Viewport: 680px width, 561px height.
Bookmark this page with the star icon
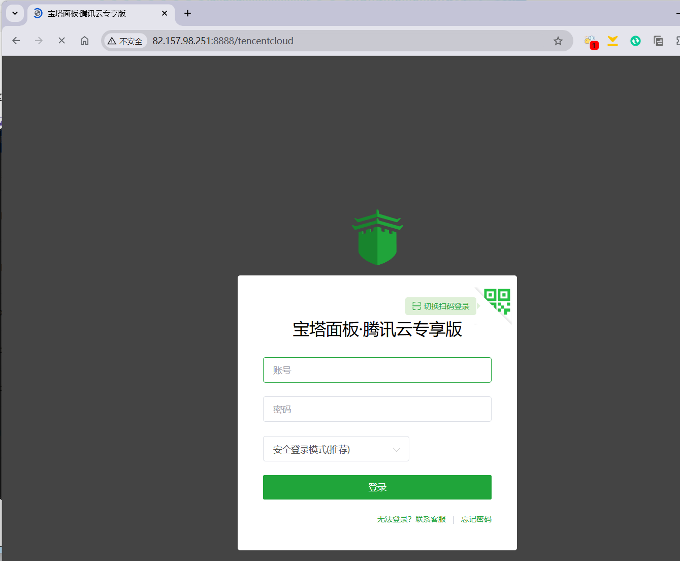(558, 41)
